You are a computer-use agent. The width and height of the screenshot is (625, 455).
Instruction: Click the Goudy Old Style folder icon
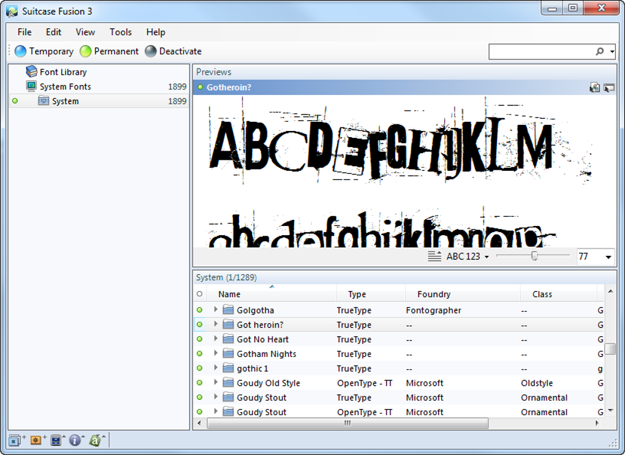pos(228,383)
